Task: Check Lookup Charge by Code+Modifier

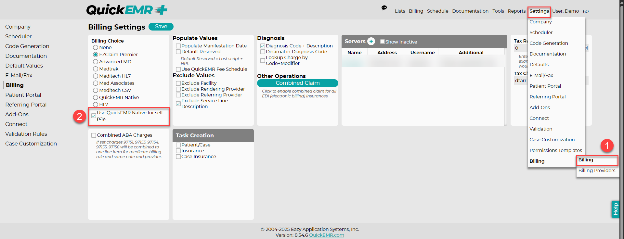Action: [x=263, y=61]
